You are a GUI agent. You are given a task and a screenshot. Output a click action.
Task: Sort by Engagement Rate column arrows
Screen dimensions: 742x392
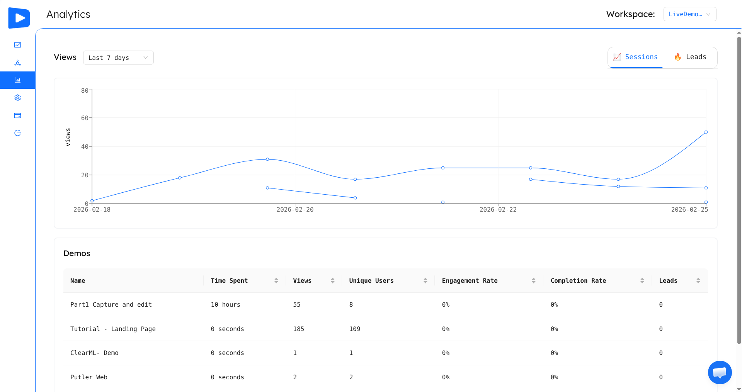pos(533,281)
